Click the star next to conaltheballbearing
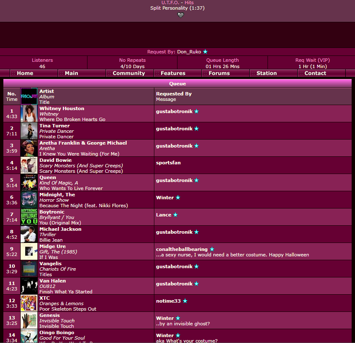 [x=212, y=249]
